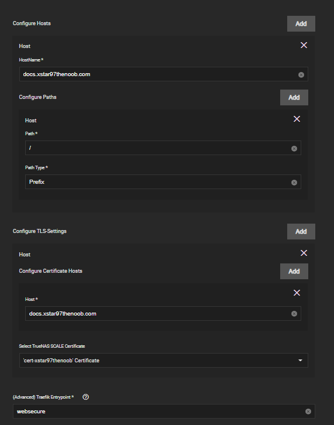Remove the TLS-Settings host entry

pos(304,253)
